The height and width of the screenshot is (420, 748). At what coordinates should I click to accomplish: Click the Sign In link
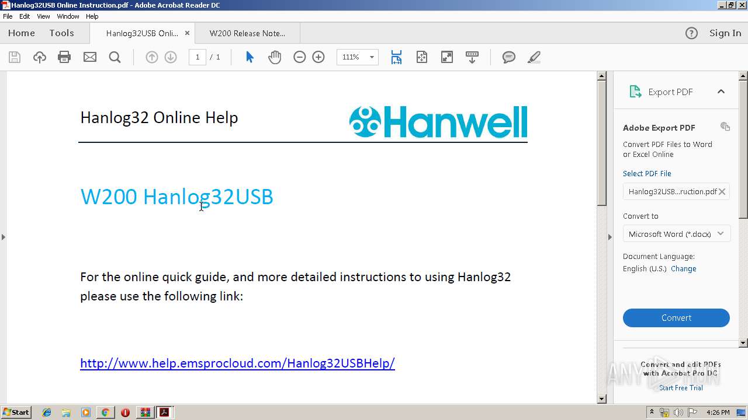click(725, 33)
